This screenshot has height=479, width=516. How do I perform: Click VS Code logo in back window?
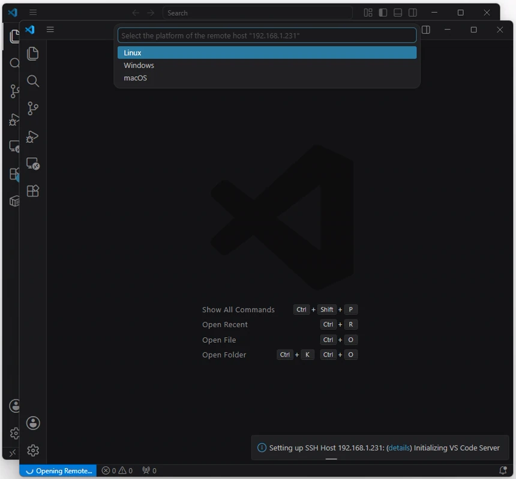point(13,13)
